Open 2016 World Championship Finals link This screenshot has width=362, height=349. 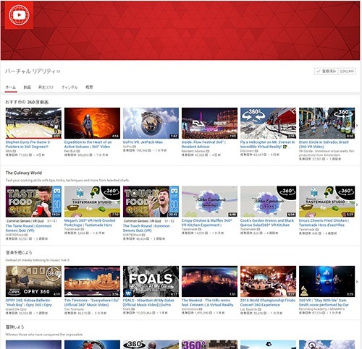point(268,303)
